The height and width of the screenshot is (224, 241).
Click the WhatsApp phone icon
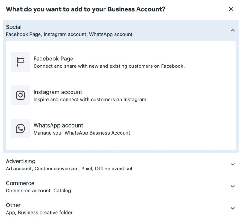(20, 129)
